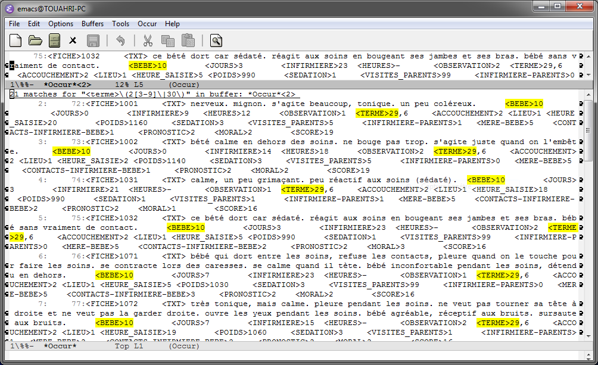The width and height of the screenshot is (598, 365).
Task: Click the 1\%%- status in upper mode line
Action: (22, 85)
